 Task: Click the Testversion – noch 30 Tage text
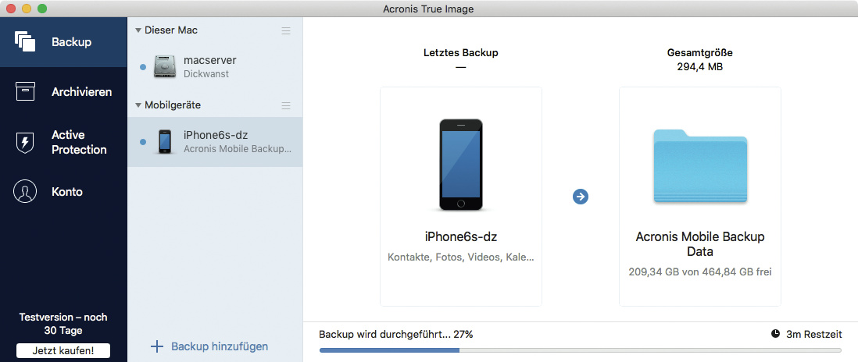point(63,324)
